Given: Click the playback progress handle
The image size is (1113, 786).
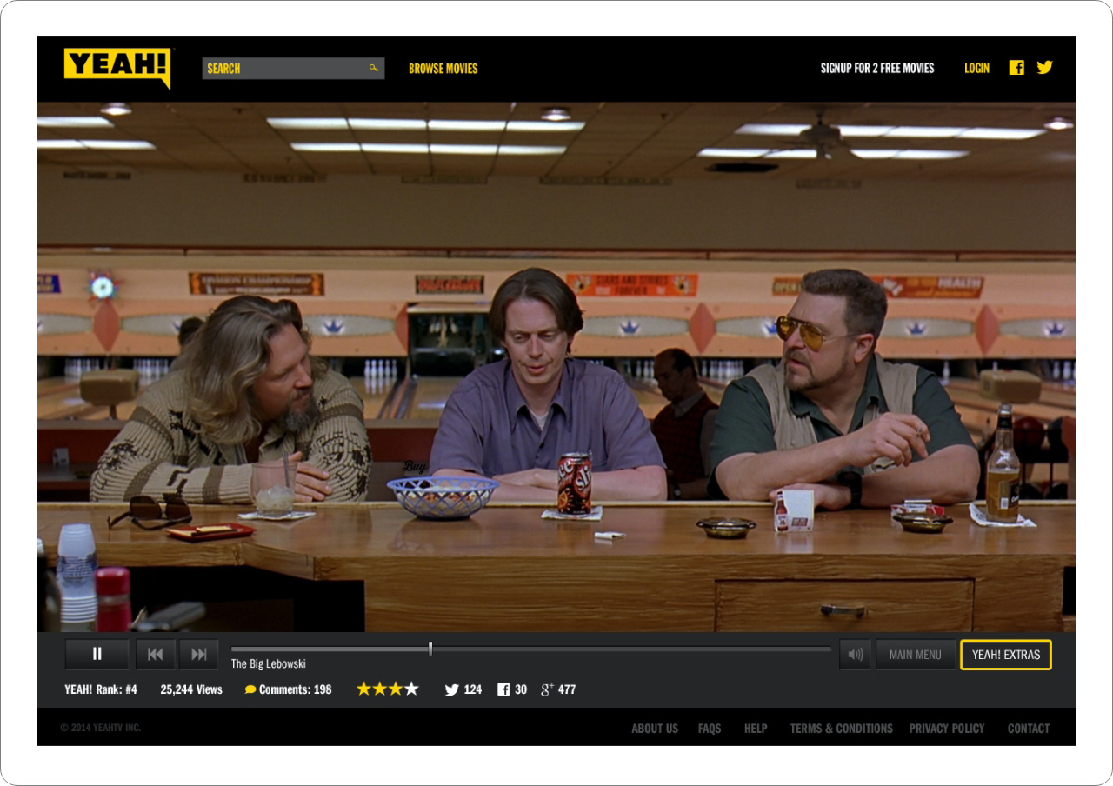Looking at the screenshot, I should tap(430, 649).
